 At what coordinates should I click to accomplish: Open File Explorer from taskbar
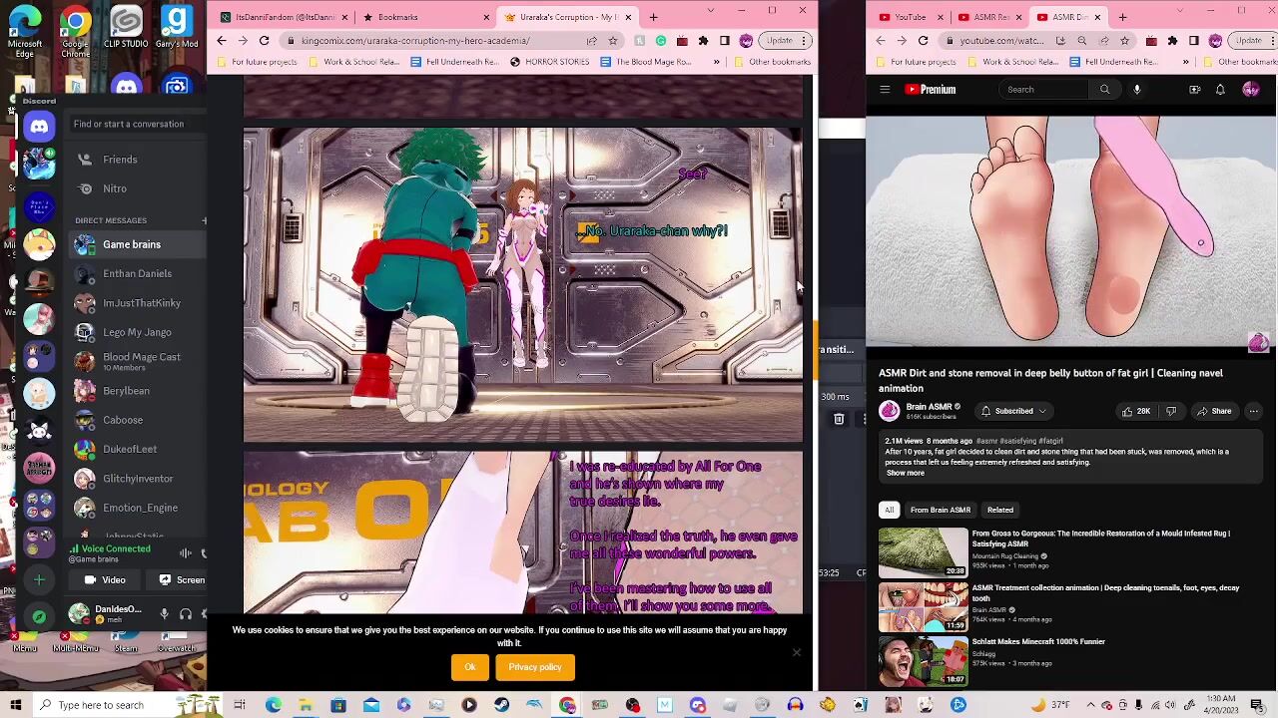pos(306,705)
